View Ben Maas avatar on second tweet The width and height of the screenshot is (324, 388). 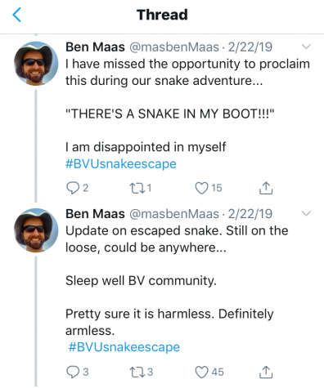36,230
